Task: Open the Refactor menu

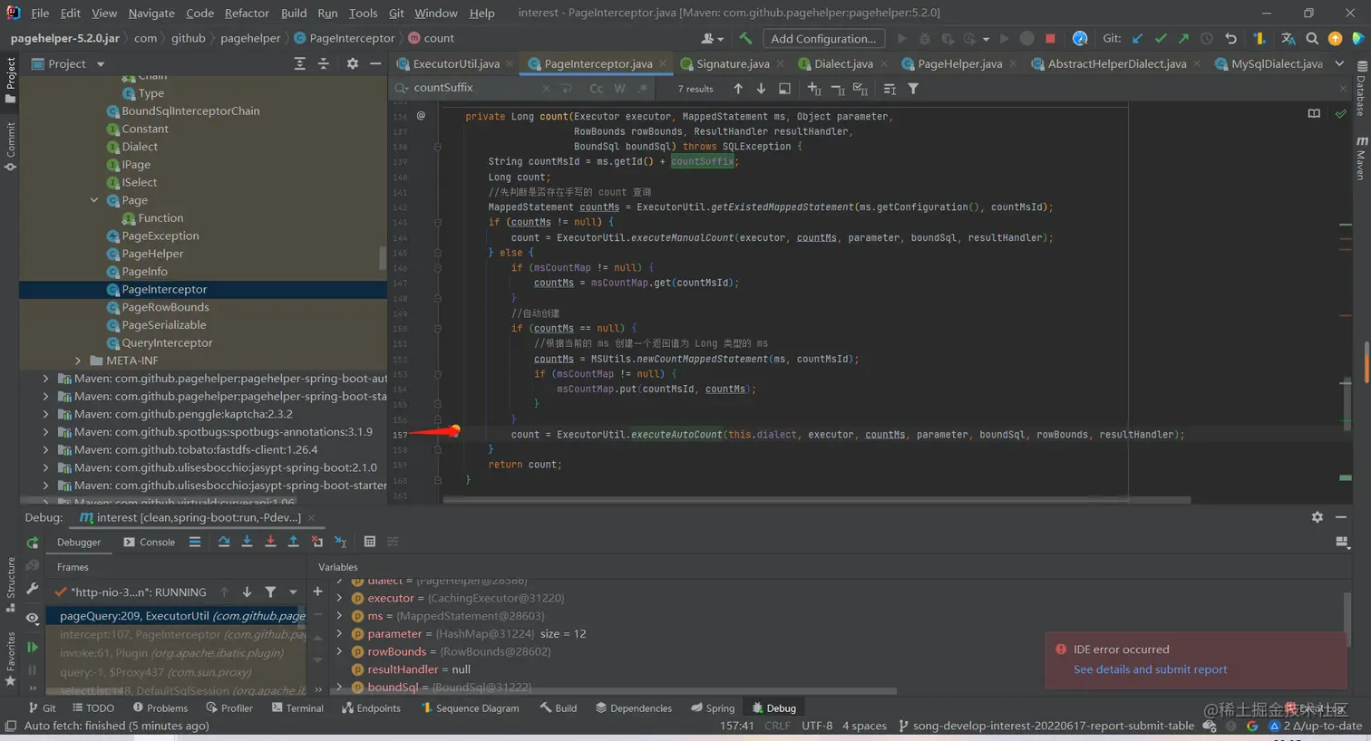Action: click(x=247, y=13)
